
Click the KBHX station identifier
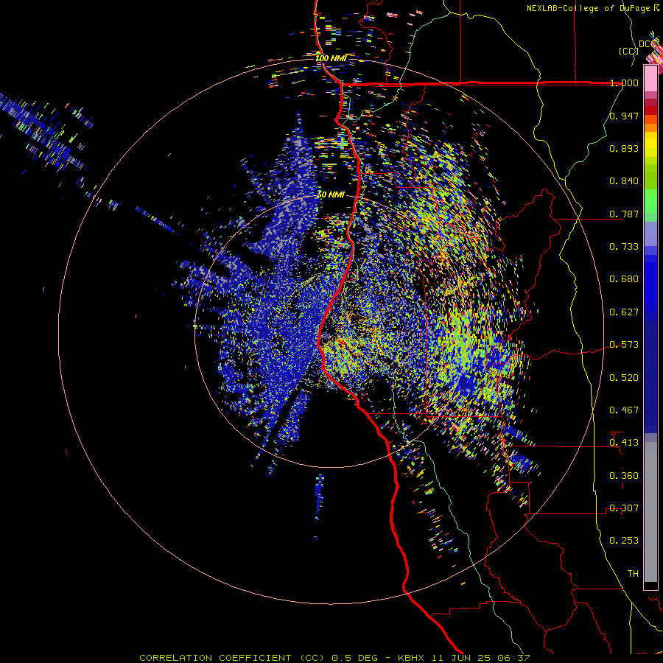pos(413,658)
